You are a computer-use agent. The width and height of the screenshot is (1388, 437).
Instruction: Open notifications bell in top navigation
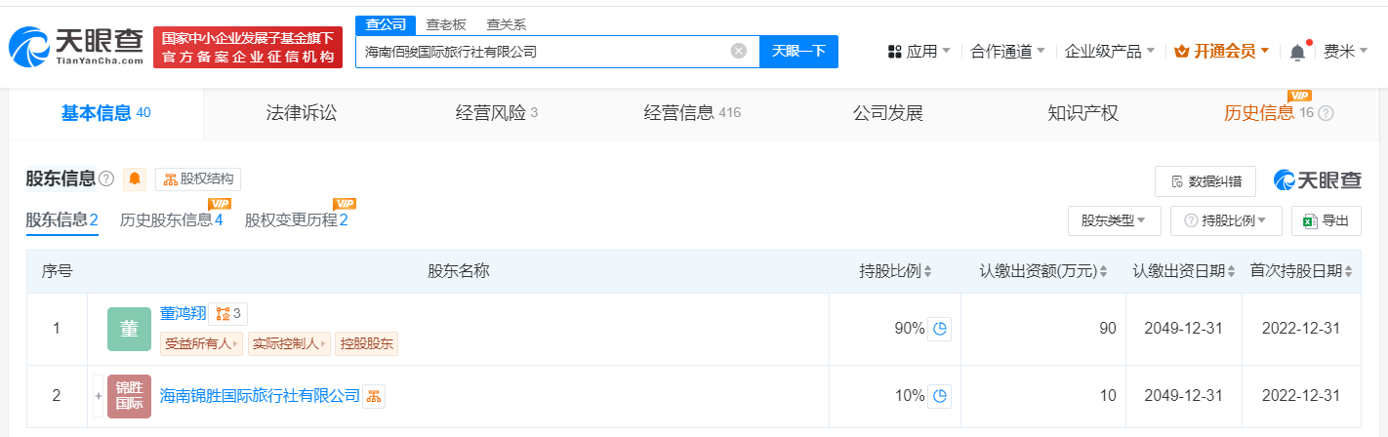1297,52
